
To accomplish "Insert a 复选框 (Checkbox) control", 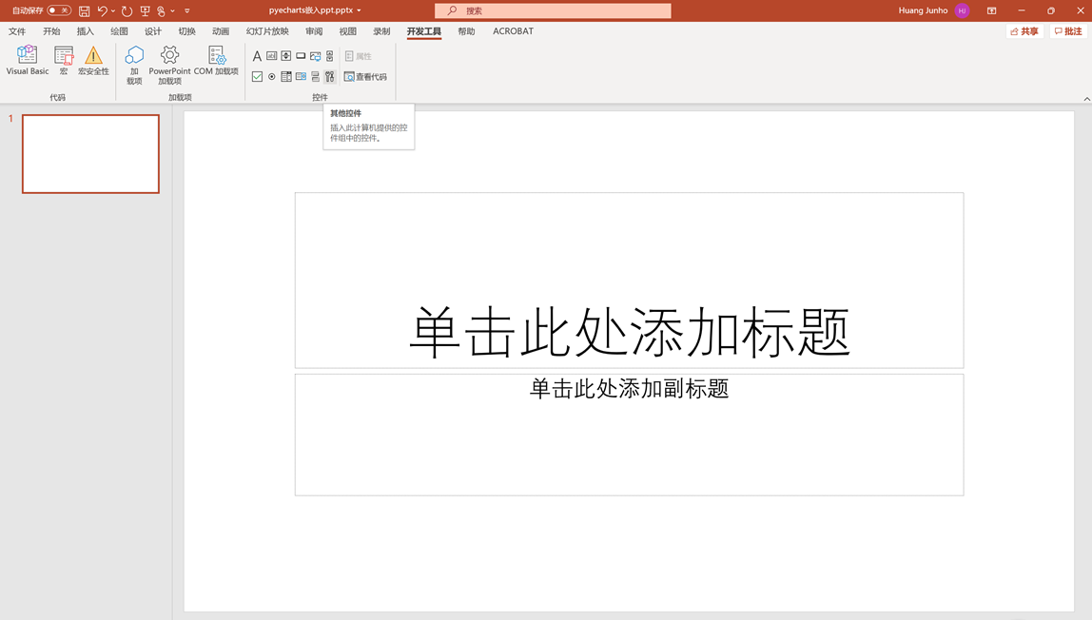I will 257,76.
